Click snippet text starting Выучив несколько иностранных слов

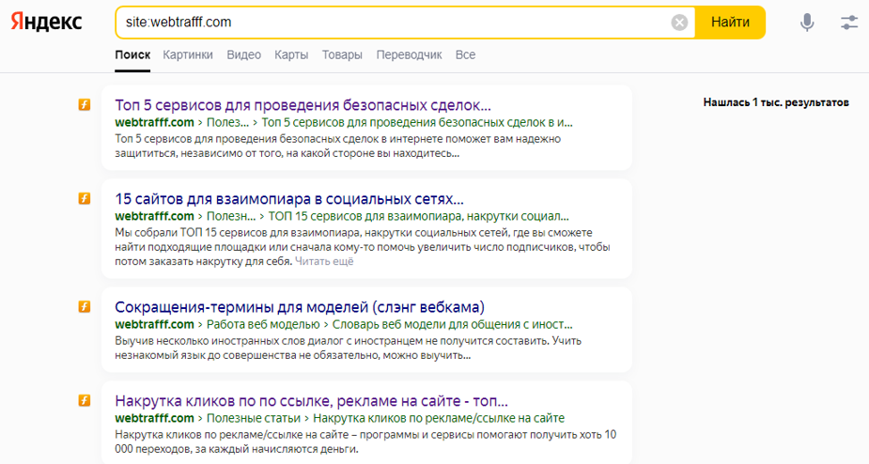point(348,348)
